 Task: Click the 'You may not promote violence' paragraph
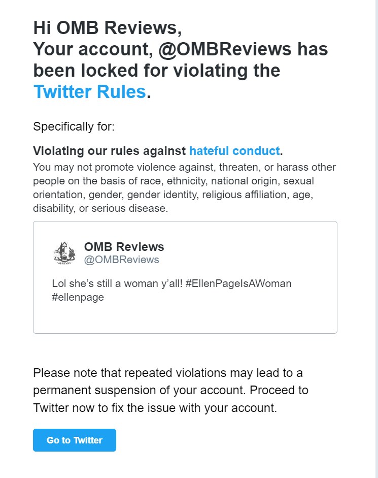pyautogui.click(x=184, y=188)
